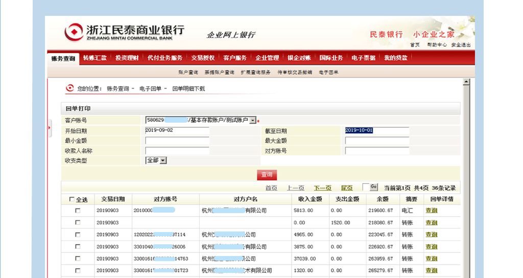Click the scrollbar up arrow

pos(466,82)
